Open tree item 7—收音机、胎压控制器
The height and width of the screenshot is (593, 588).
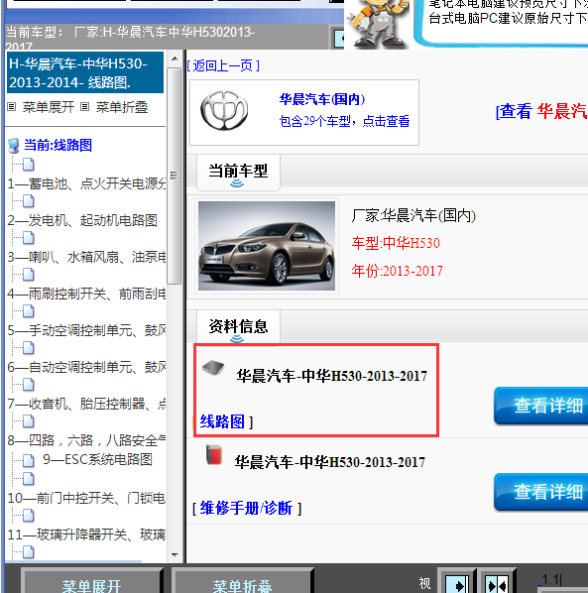[x=86, y=404]
